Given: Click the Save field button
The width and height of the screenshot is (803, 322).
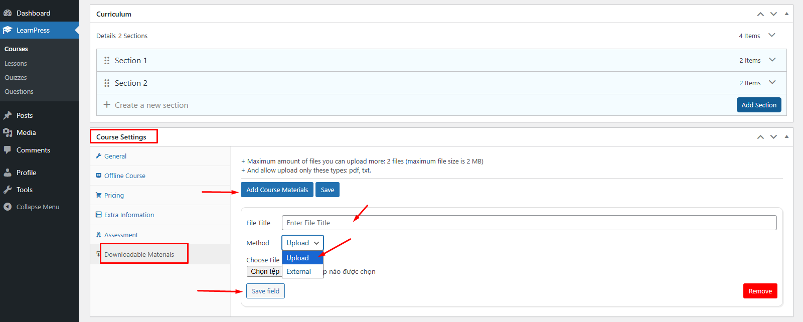Looking at the screenshot, I should pos(265,291).
